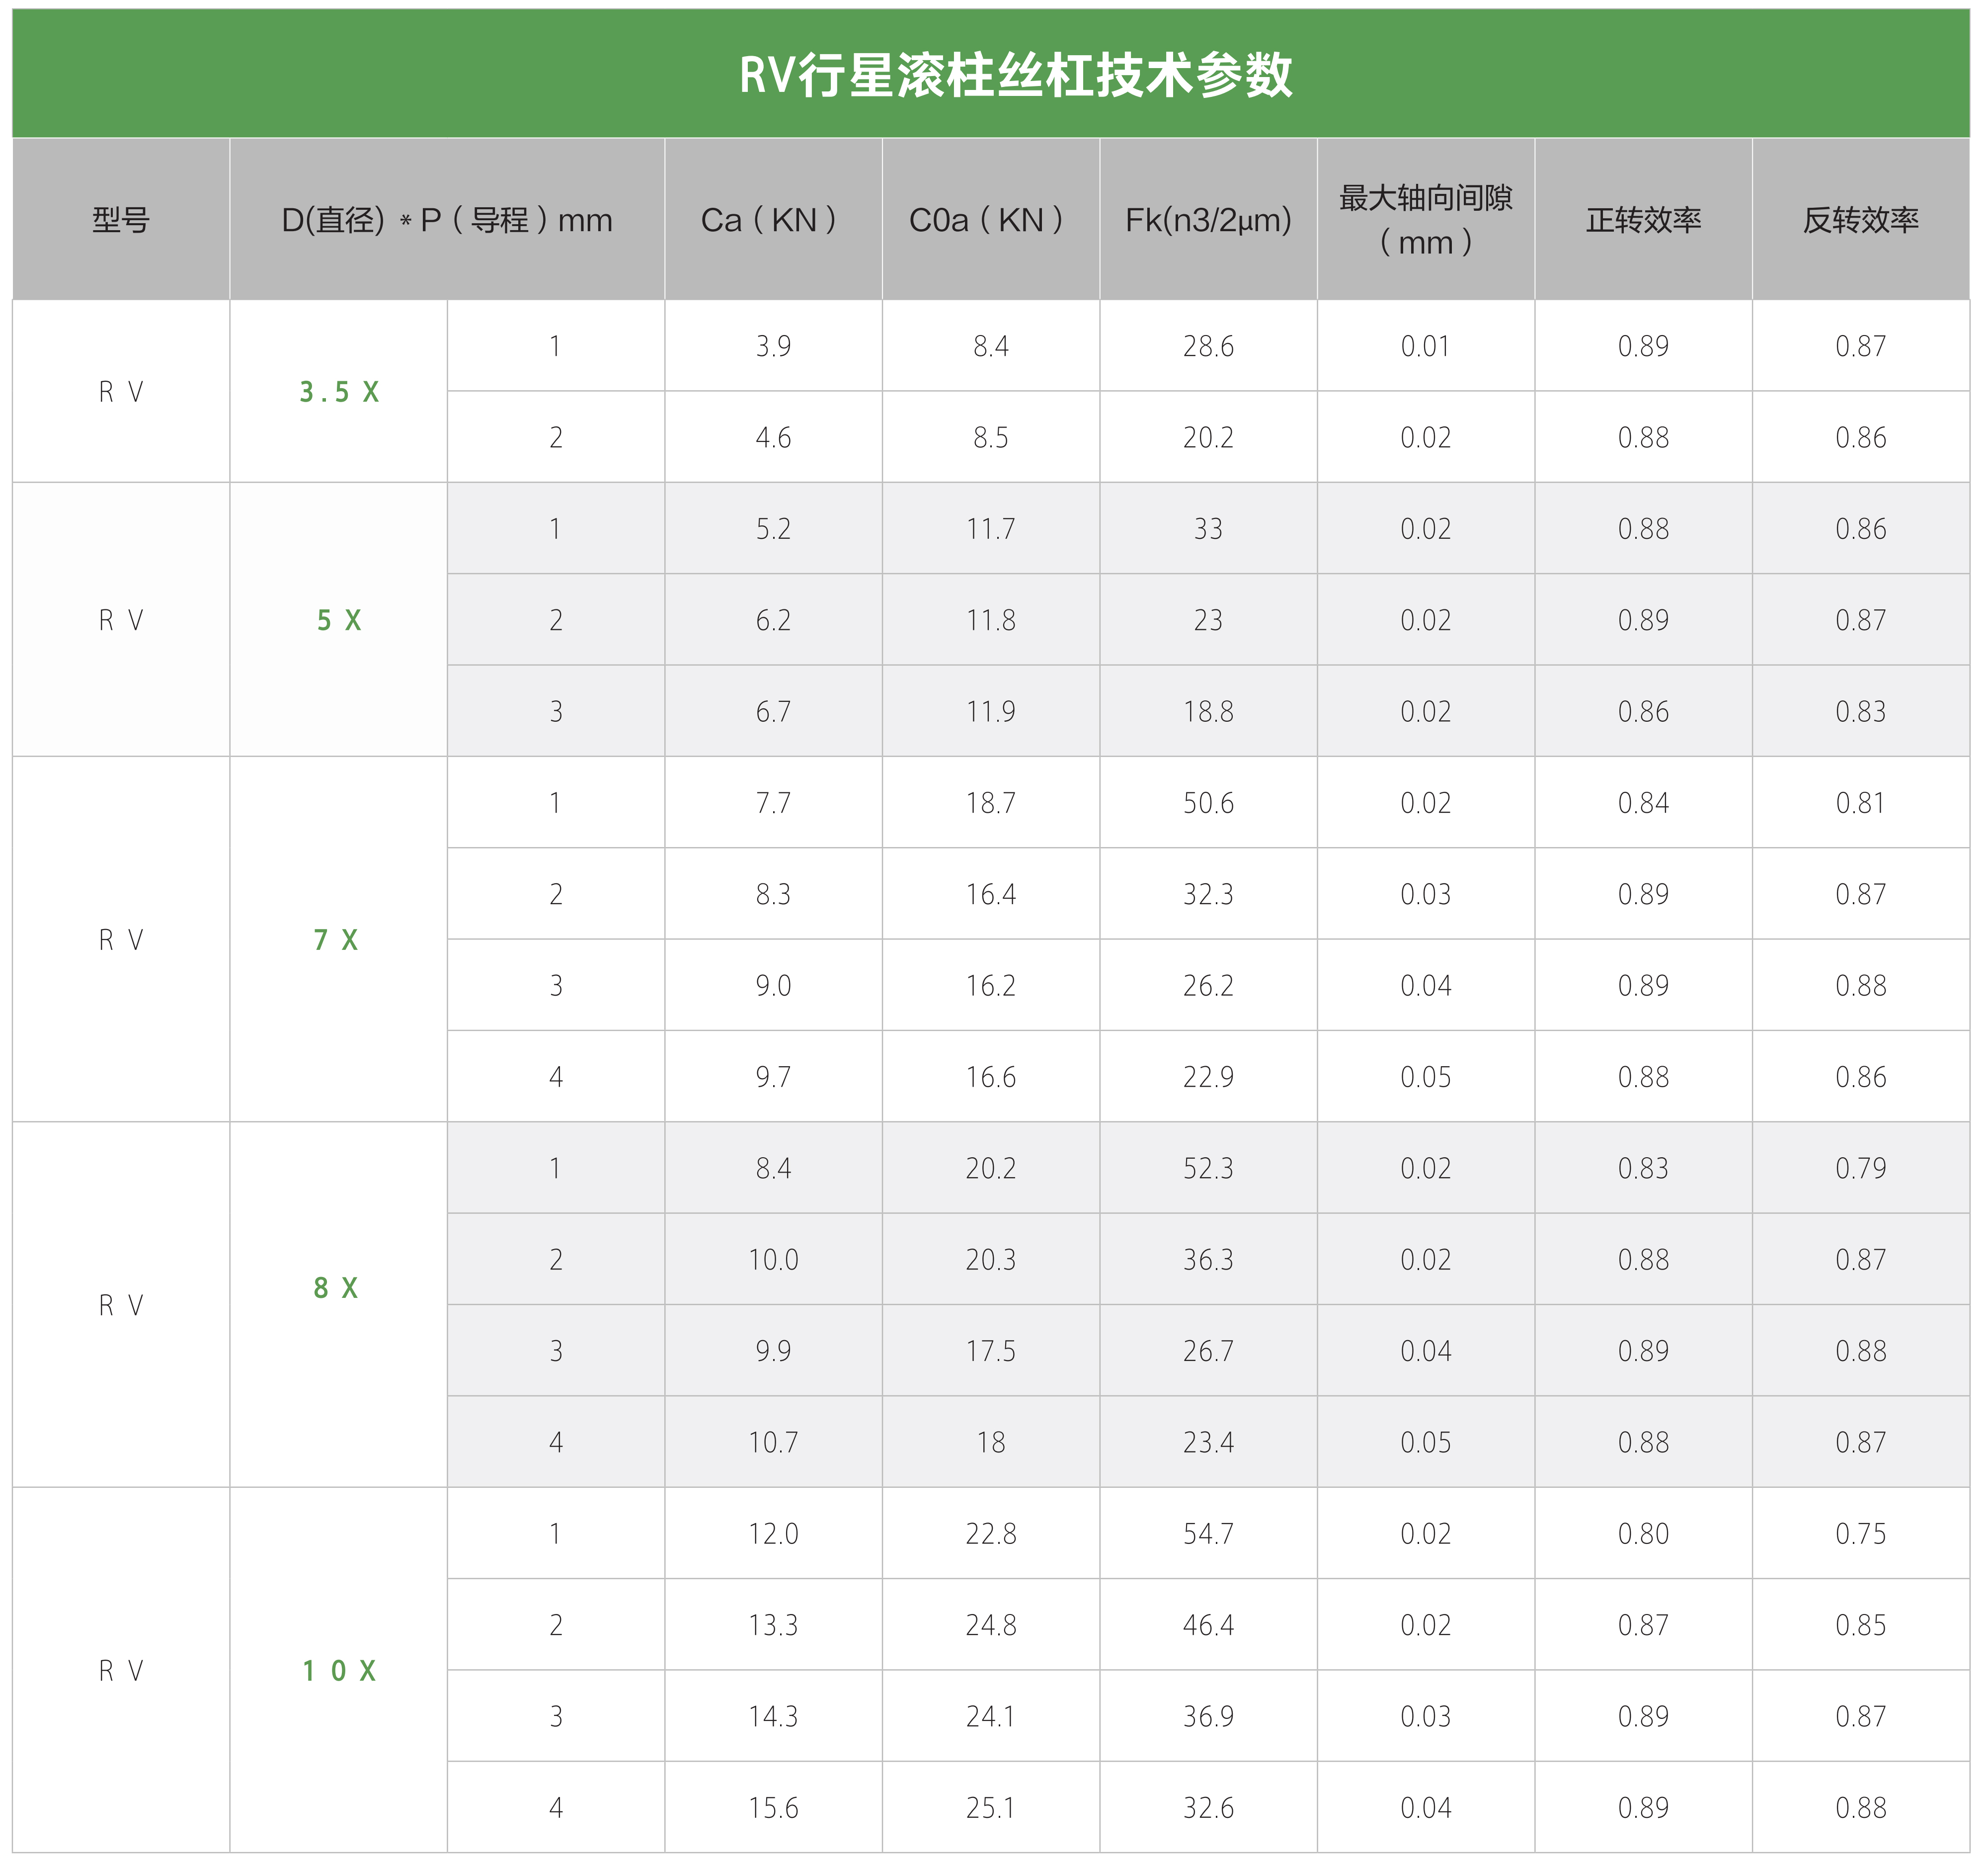1988x1873 pixels.
Task: Click the Fk value 54.7 cell
Action: pos(1208,1533)
